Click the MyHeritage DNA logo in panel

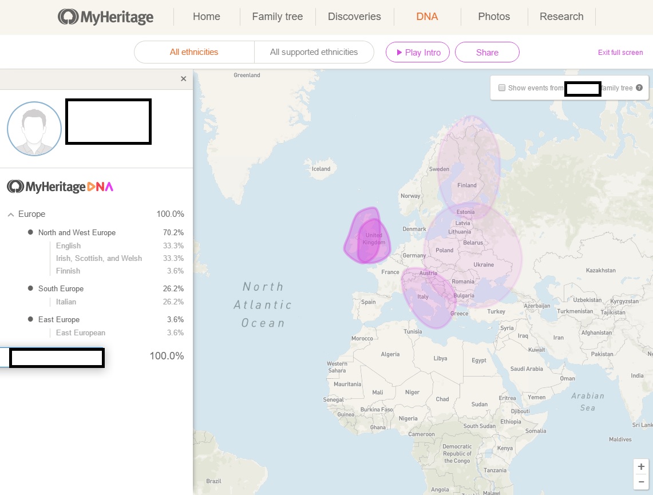click(60, 187)
